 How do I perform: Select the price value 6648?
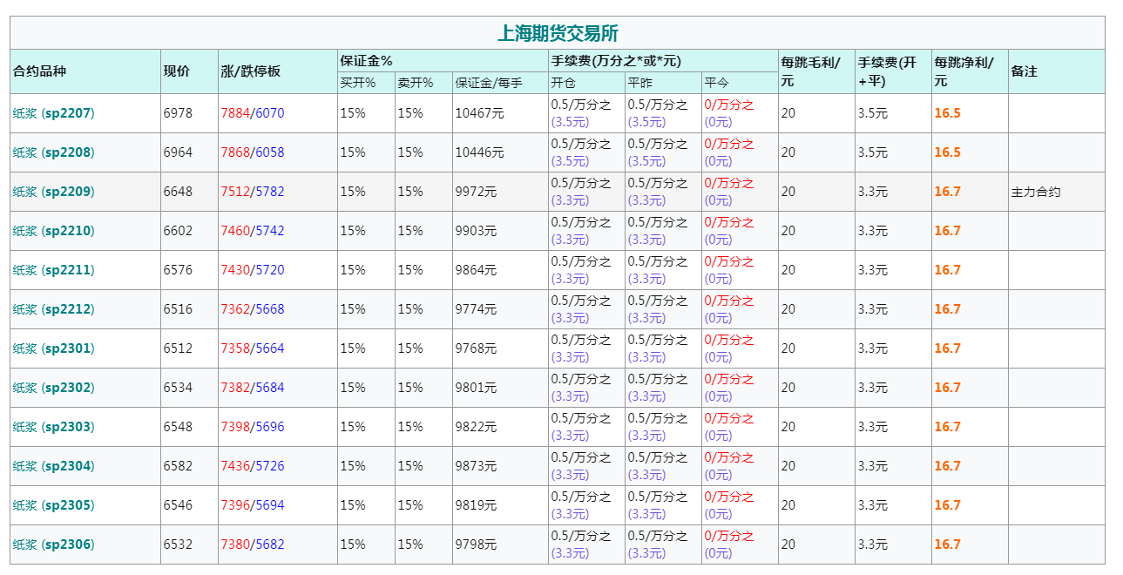178,192
